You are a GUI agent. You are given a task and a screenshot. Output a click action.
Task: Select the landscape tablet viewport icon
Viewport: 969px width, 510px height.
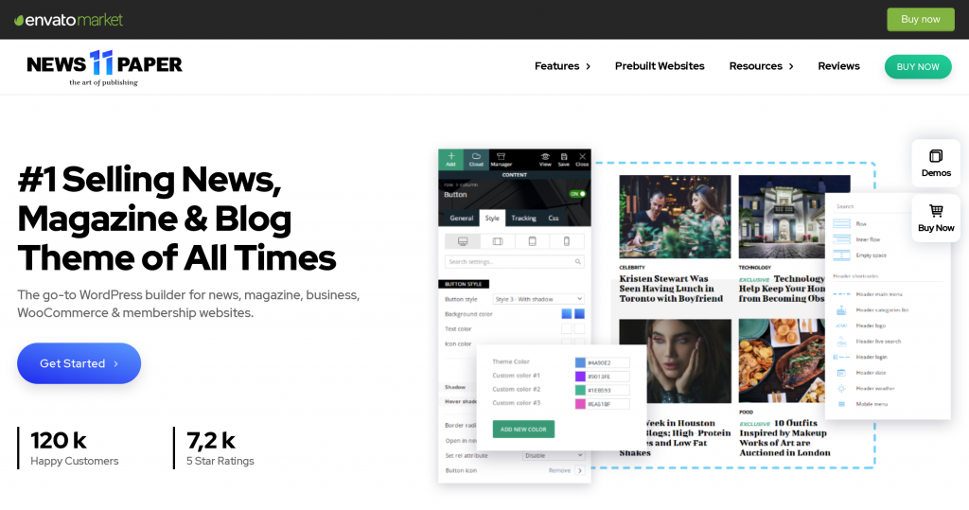498,241
